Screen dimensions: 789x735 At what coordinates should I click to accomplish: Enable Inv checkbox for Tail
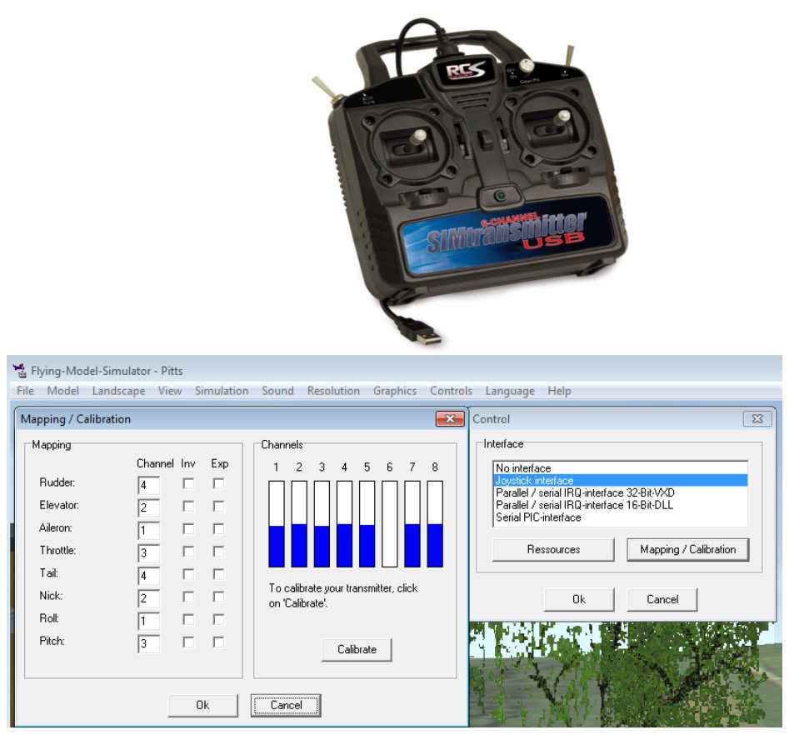pos(188,574)
